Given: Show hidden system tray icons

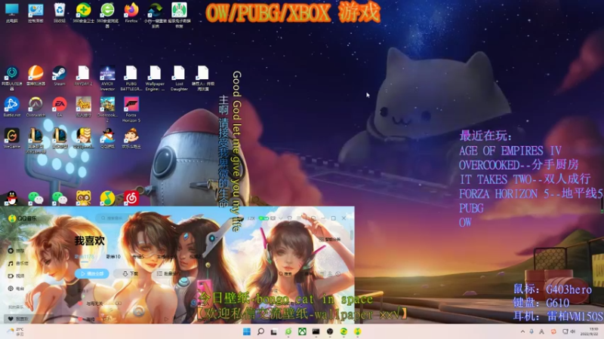Looking at the screenshot, I should (x=522, y=331).
